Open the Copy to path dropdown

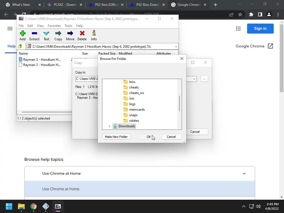(194, 79)
